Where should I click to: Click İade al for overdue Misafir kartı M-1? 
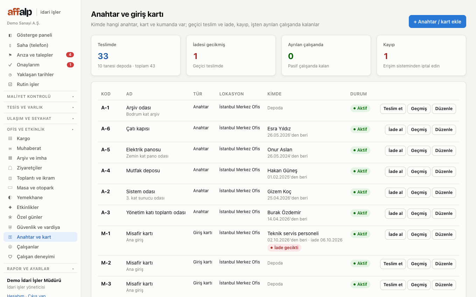(x=395, y=234)
